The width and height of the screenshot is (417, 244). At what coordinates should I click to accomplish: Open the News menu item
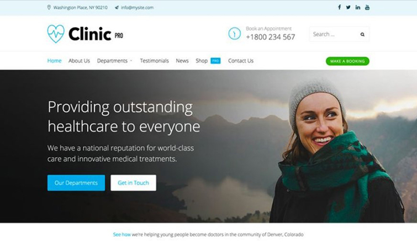(x=182, y=61)
